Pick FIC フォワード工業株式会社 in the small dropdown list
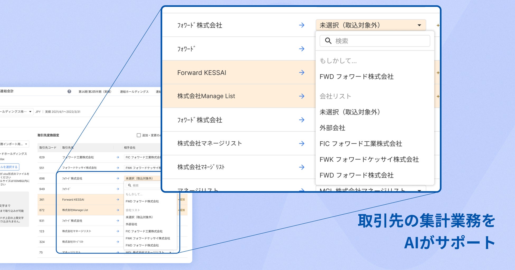Screen dimensions: 515x270 (x=144, y=231)
